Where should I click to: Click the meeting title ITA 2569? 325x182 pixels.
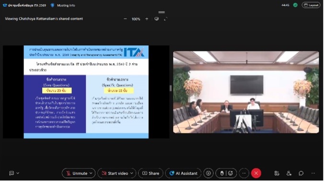click(x=27, y=5)
